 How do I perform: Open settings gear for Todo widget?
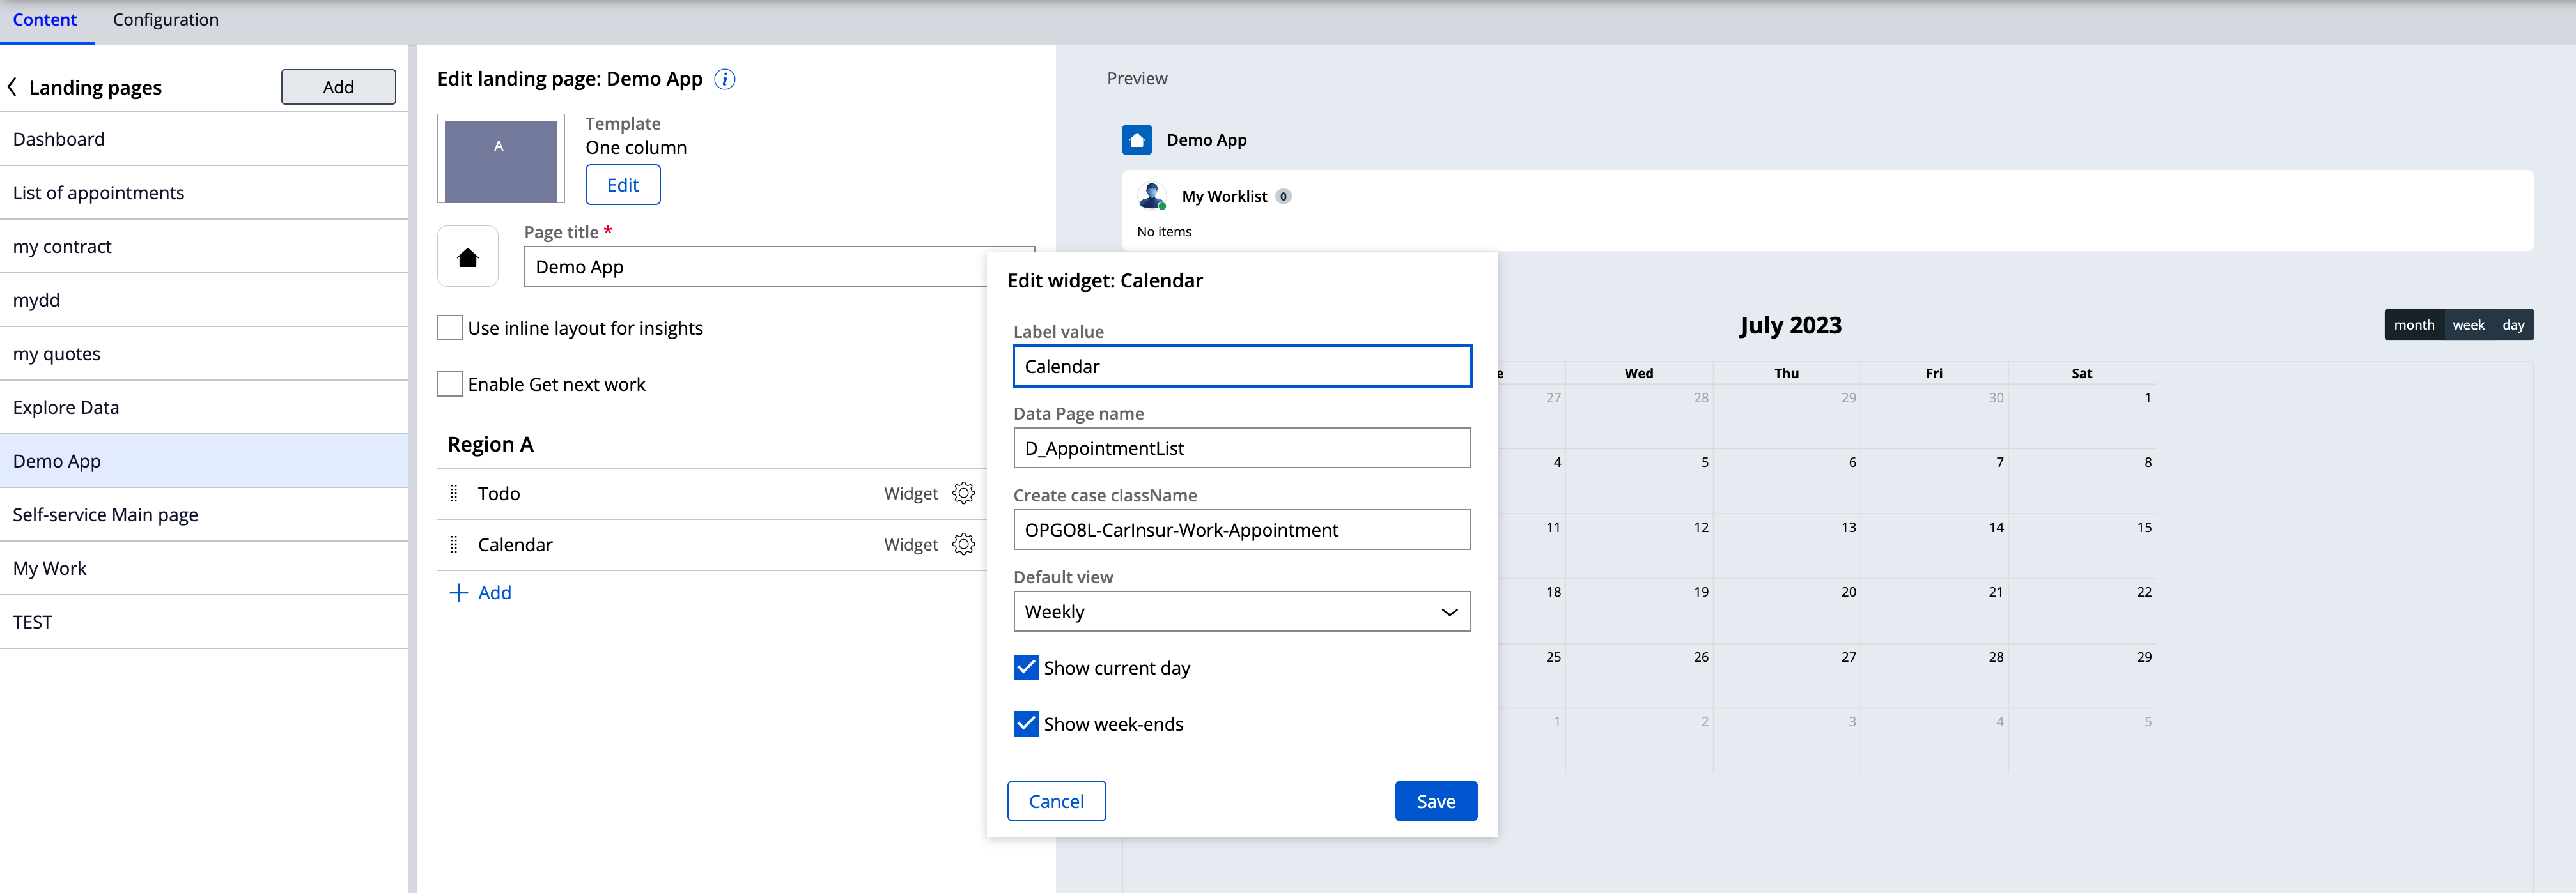pos(963,493)
